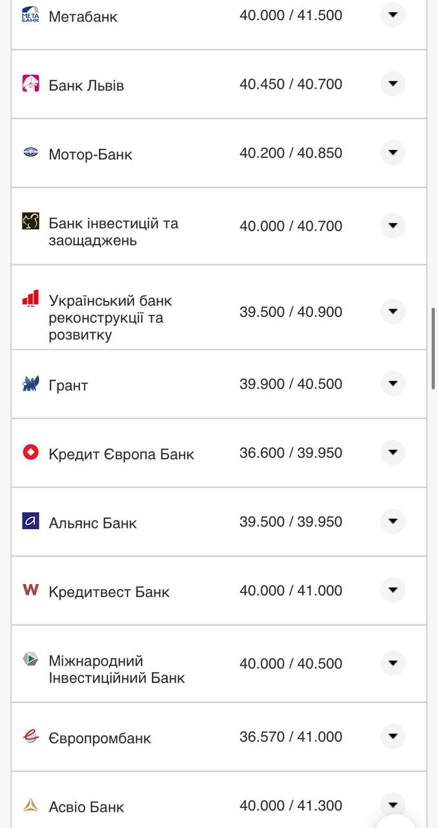The width and height of the screenshot is (438, 828).
Task: Open details for Кредит Європа Банк
Action: (393, 452)
